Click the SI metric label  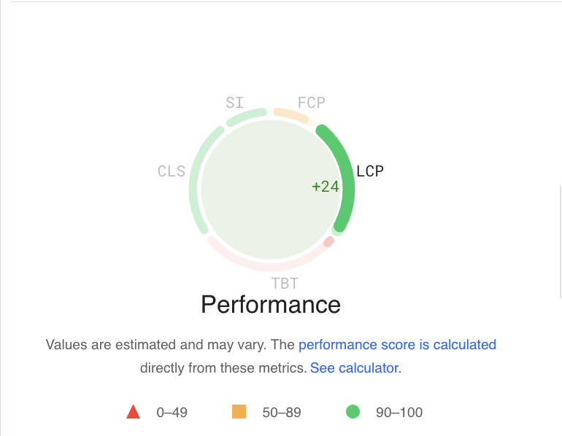coord(234,102)
